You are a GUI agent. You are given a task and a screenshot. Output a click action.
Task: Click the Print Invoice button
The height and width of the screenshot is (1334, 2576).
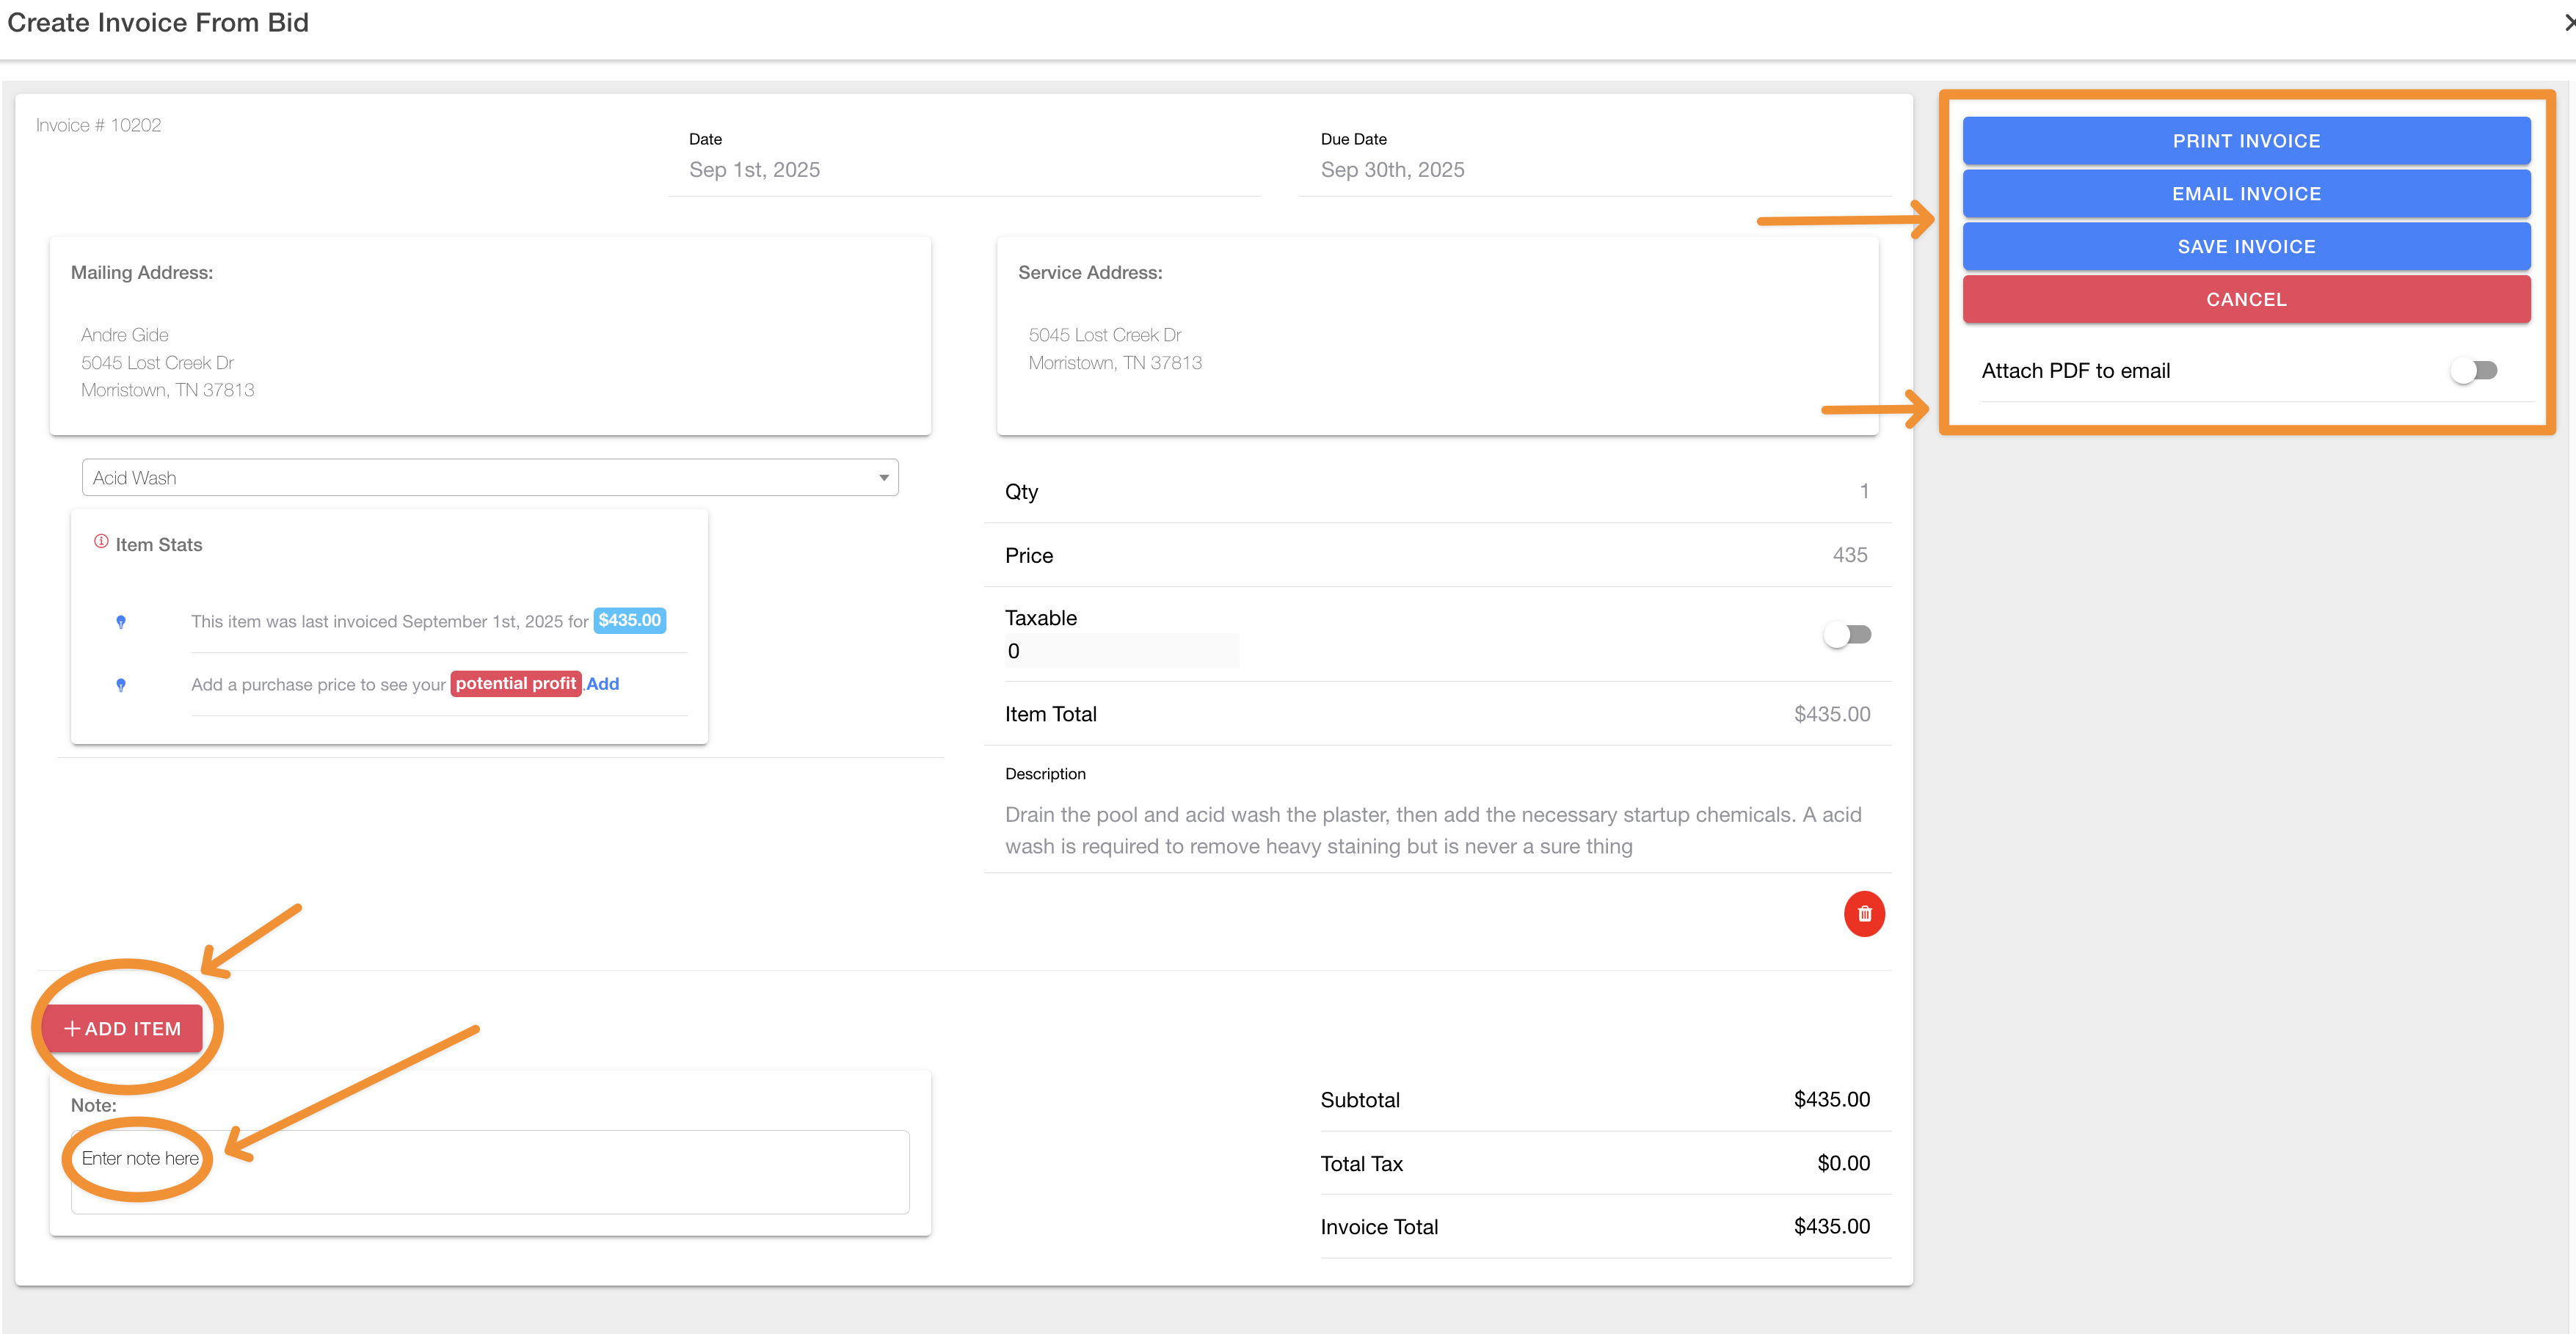pyautogui.click(x=2245, y=141)
